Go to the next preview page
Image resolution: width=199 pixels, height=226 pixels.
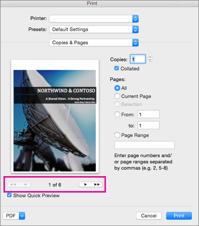(85, 185)
